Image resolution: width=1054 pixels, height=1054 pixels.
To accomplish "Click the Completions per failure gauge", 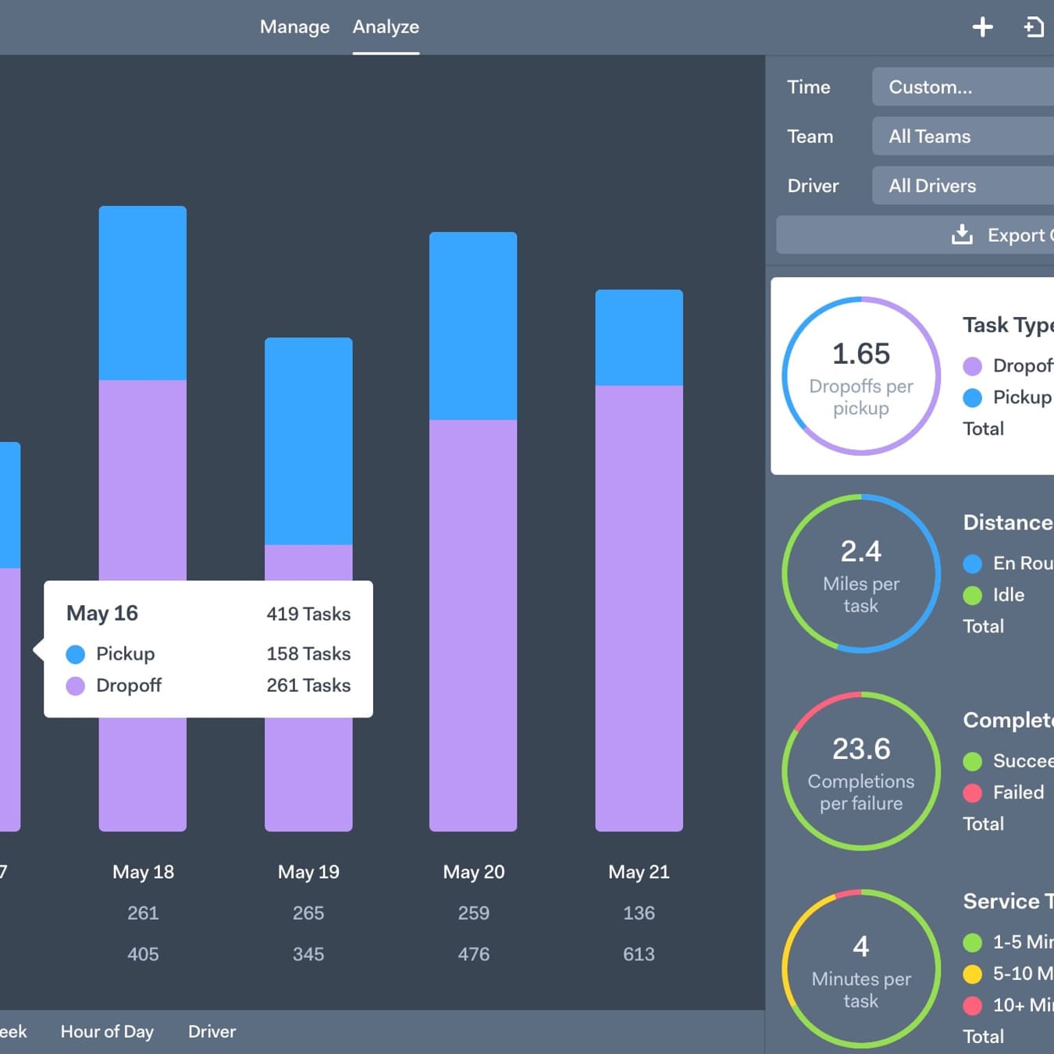I will point(860,771).
